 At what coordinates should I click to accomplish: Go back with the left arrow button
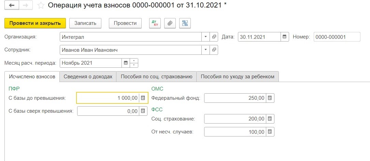12,6
